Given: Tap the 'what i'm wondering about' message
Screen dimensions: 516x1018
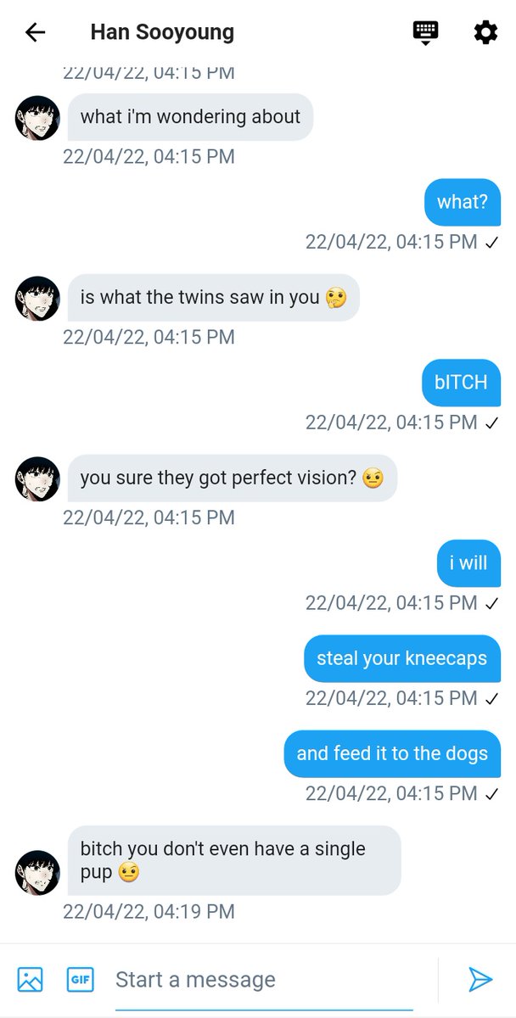Looking at the screenshot, I should [x=190, y=117].
